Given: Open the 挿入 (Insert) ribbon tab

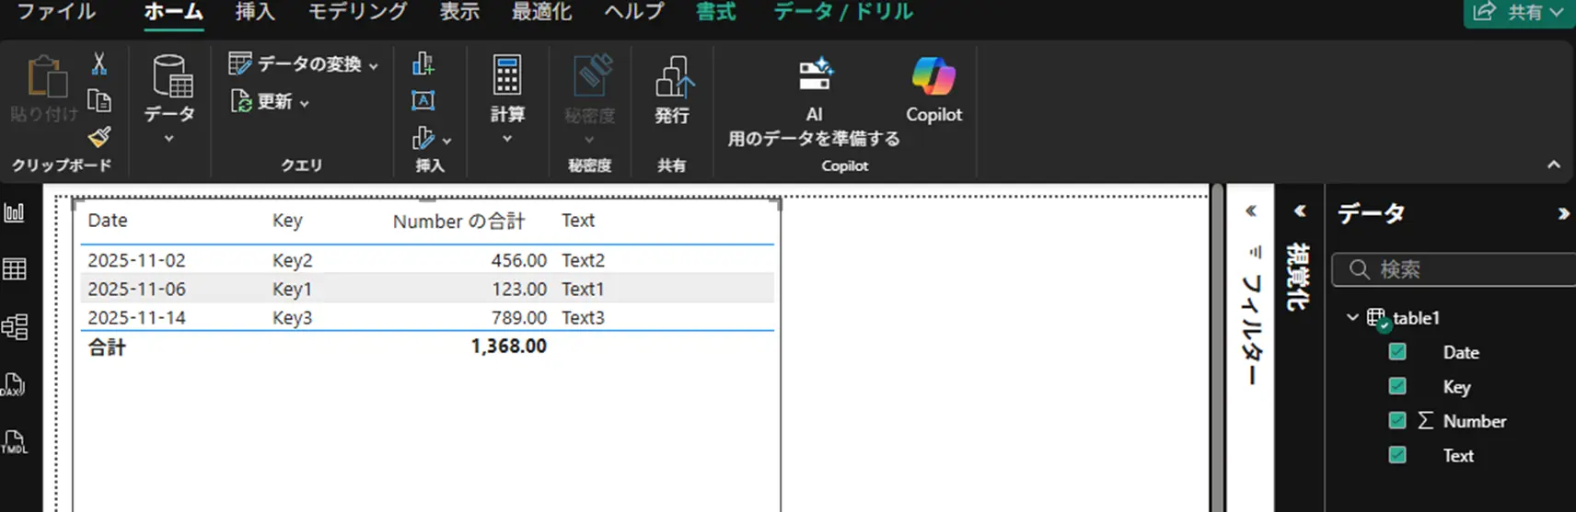Looking at the screenshot, I should (255, 12).
